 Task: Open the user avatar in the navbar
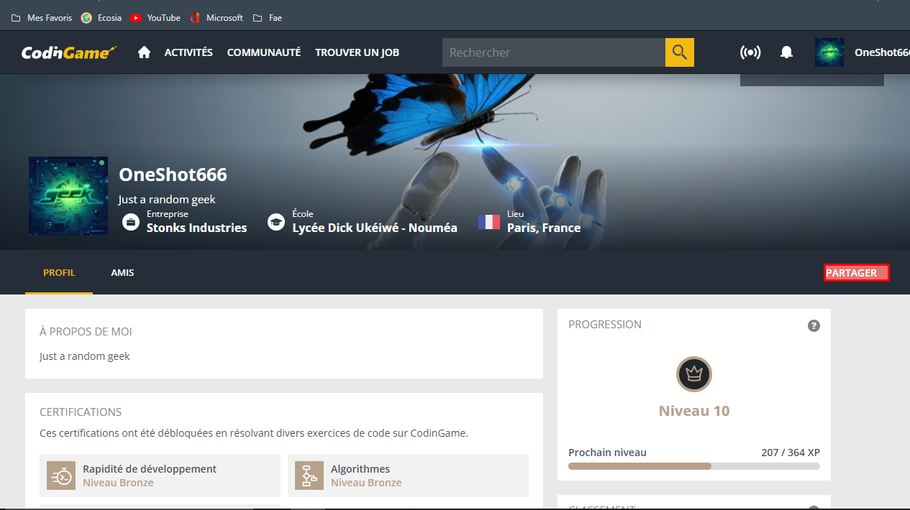pyautogui.click(x=829, y=52)
